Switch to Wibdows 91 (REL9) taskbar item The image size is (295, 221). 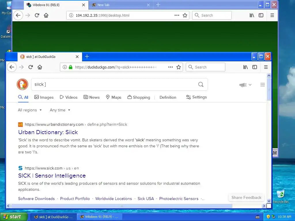[100, 217]
